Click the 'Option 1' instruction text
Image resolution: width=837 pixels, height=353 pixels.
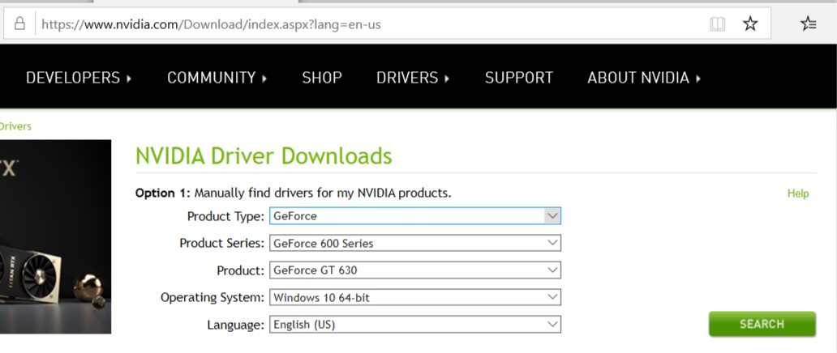(x=293, y=193)
